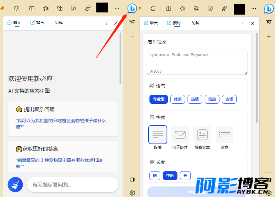The image size is (276, 197).
Task: Select the ideas list format icon
Action: 225,135
